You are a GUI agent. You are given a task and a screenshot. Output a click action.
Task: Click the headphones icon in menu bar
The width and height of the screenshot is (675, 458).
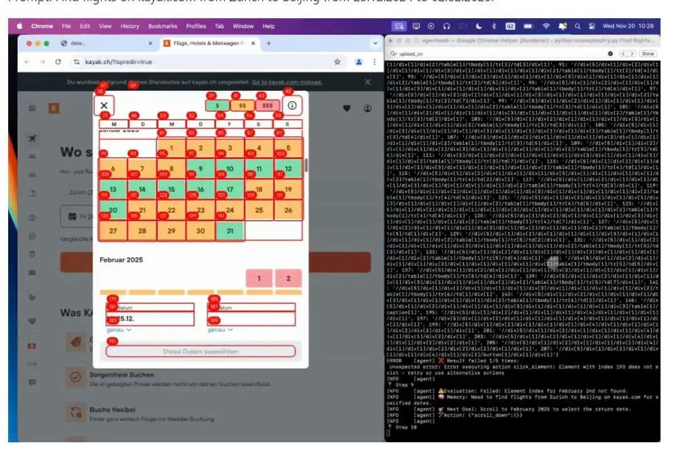[x=446, y=26]
